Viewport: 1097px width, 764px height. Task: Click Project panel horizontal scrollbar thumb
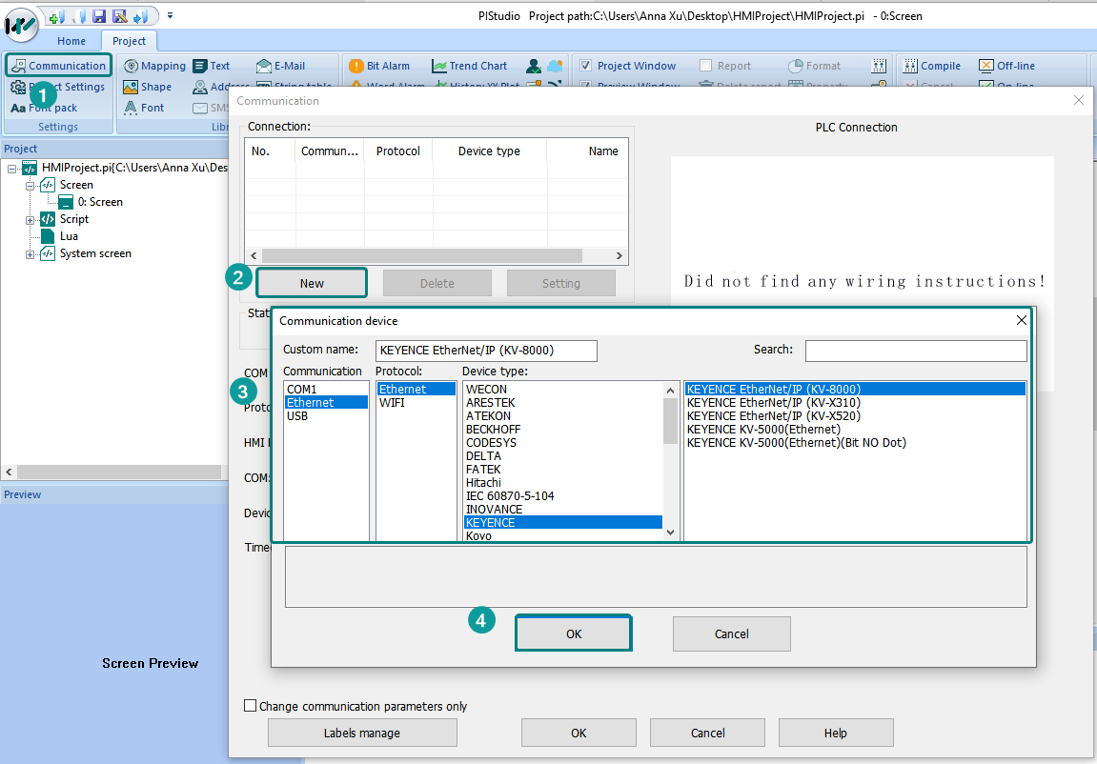(x=119, y=472)
